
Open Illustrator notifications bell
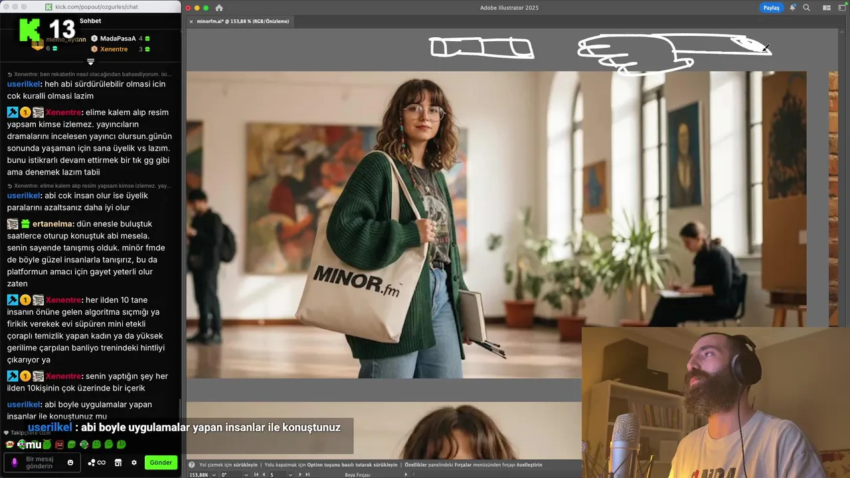pos(793,8)
